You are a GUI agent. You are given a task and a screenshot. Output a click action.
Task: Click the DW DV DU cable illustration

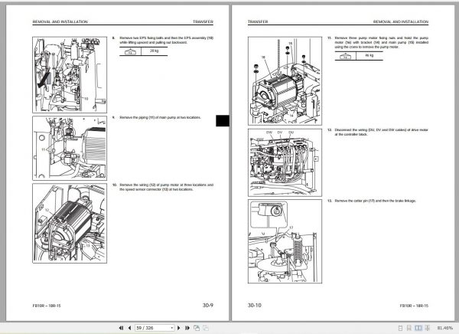point(285,162)
